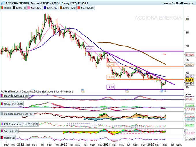The width and height of the screenshot is (196, 147).
Task: Select the 22,46 orange level label
Action: pos(111,65)
